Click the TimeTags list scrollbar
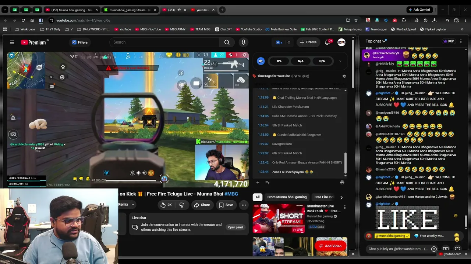This screenshot has height=264, width=471. pos(346,163)
